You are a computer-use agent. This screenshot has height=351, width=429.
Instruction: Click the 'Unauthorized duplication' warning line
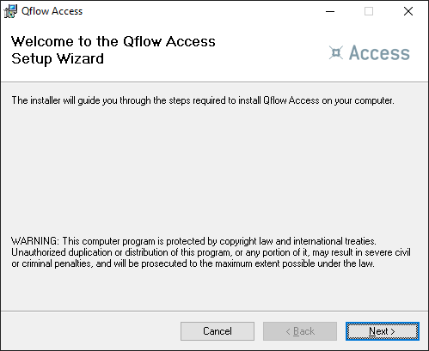[211, 252]
